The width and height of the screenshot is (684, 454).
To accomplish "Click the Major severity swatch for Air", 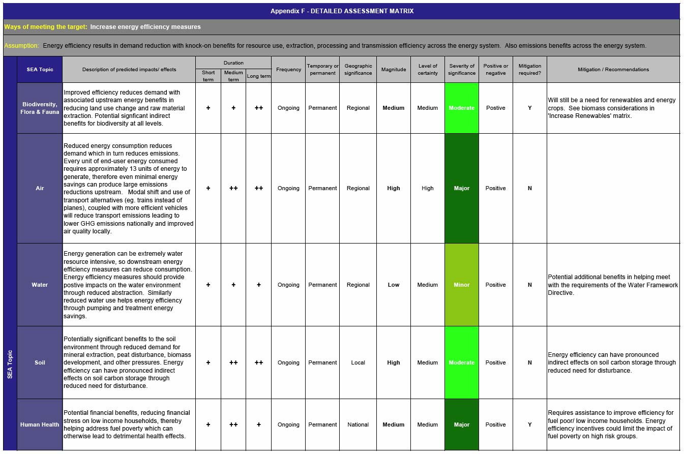I will click(x=462, y=188).
